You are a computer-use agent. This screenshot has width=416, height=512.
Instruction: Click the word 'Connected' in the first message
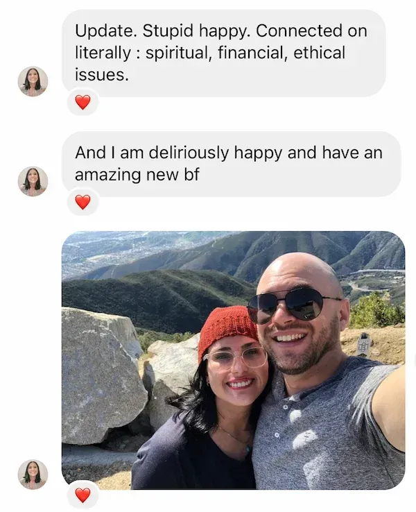click(x=299, y=31)
